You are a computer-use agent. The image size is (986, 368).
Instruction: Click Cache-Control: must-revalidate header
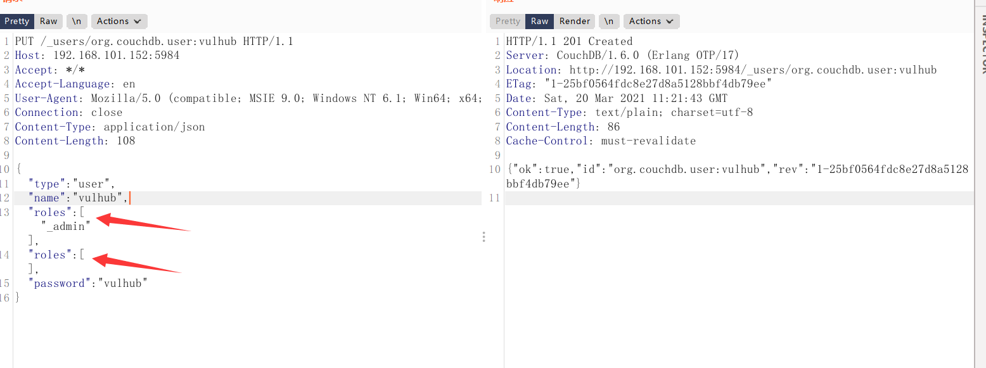pyautogui.click(x=601, y=141)
